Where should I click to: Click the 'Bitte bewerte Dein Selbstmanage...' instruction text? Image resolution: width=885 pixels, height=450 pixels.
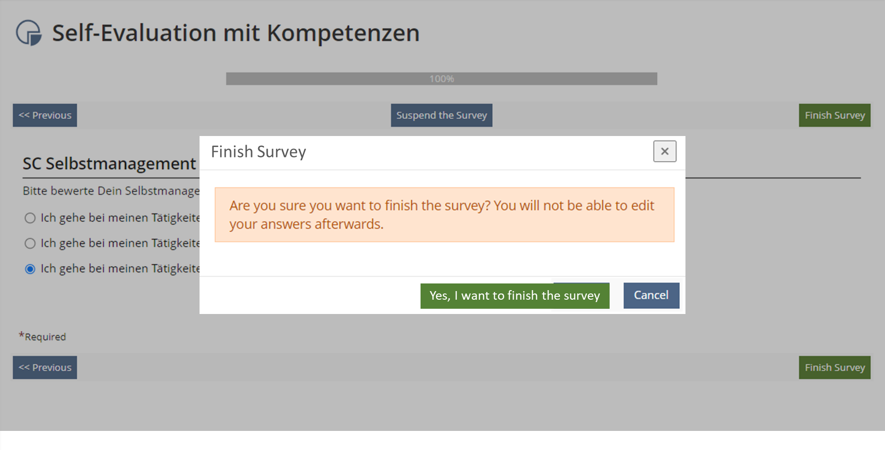pyautogui.click(x=111, y=191)
